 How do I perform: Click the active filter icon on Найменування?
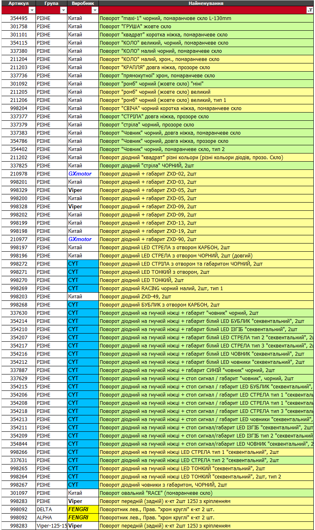[x=310, y=11]
